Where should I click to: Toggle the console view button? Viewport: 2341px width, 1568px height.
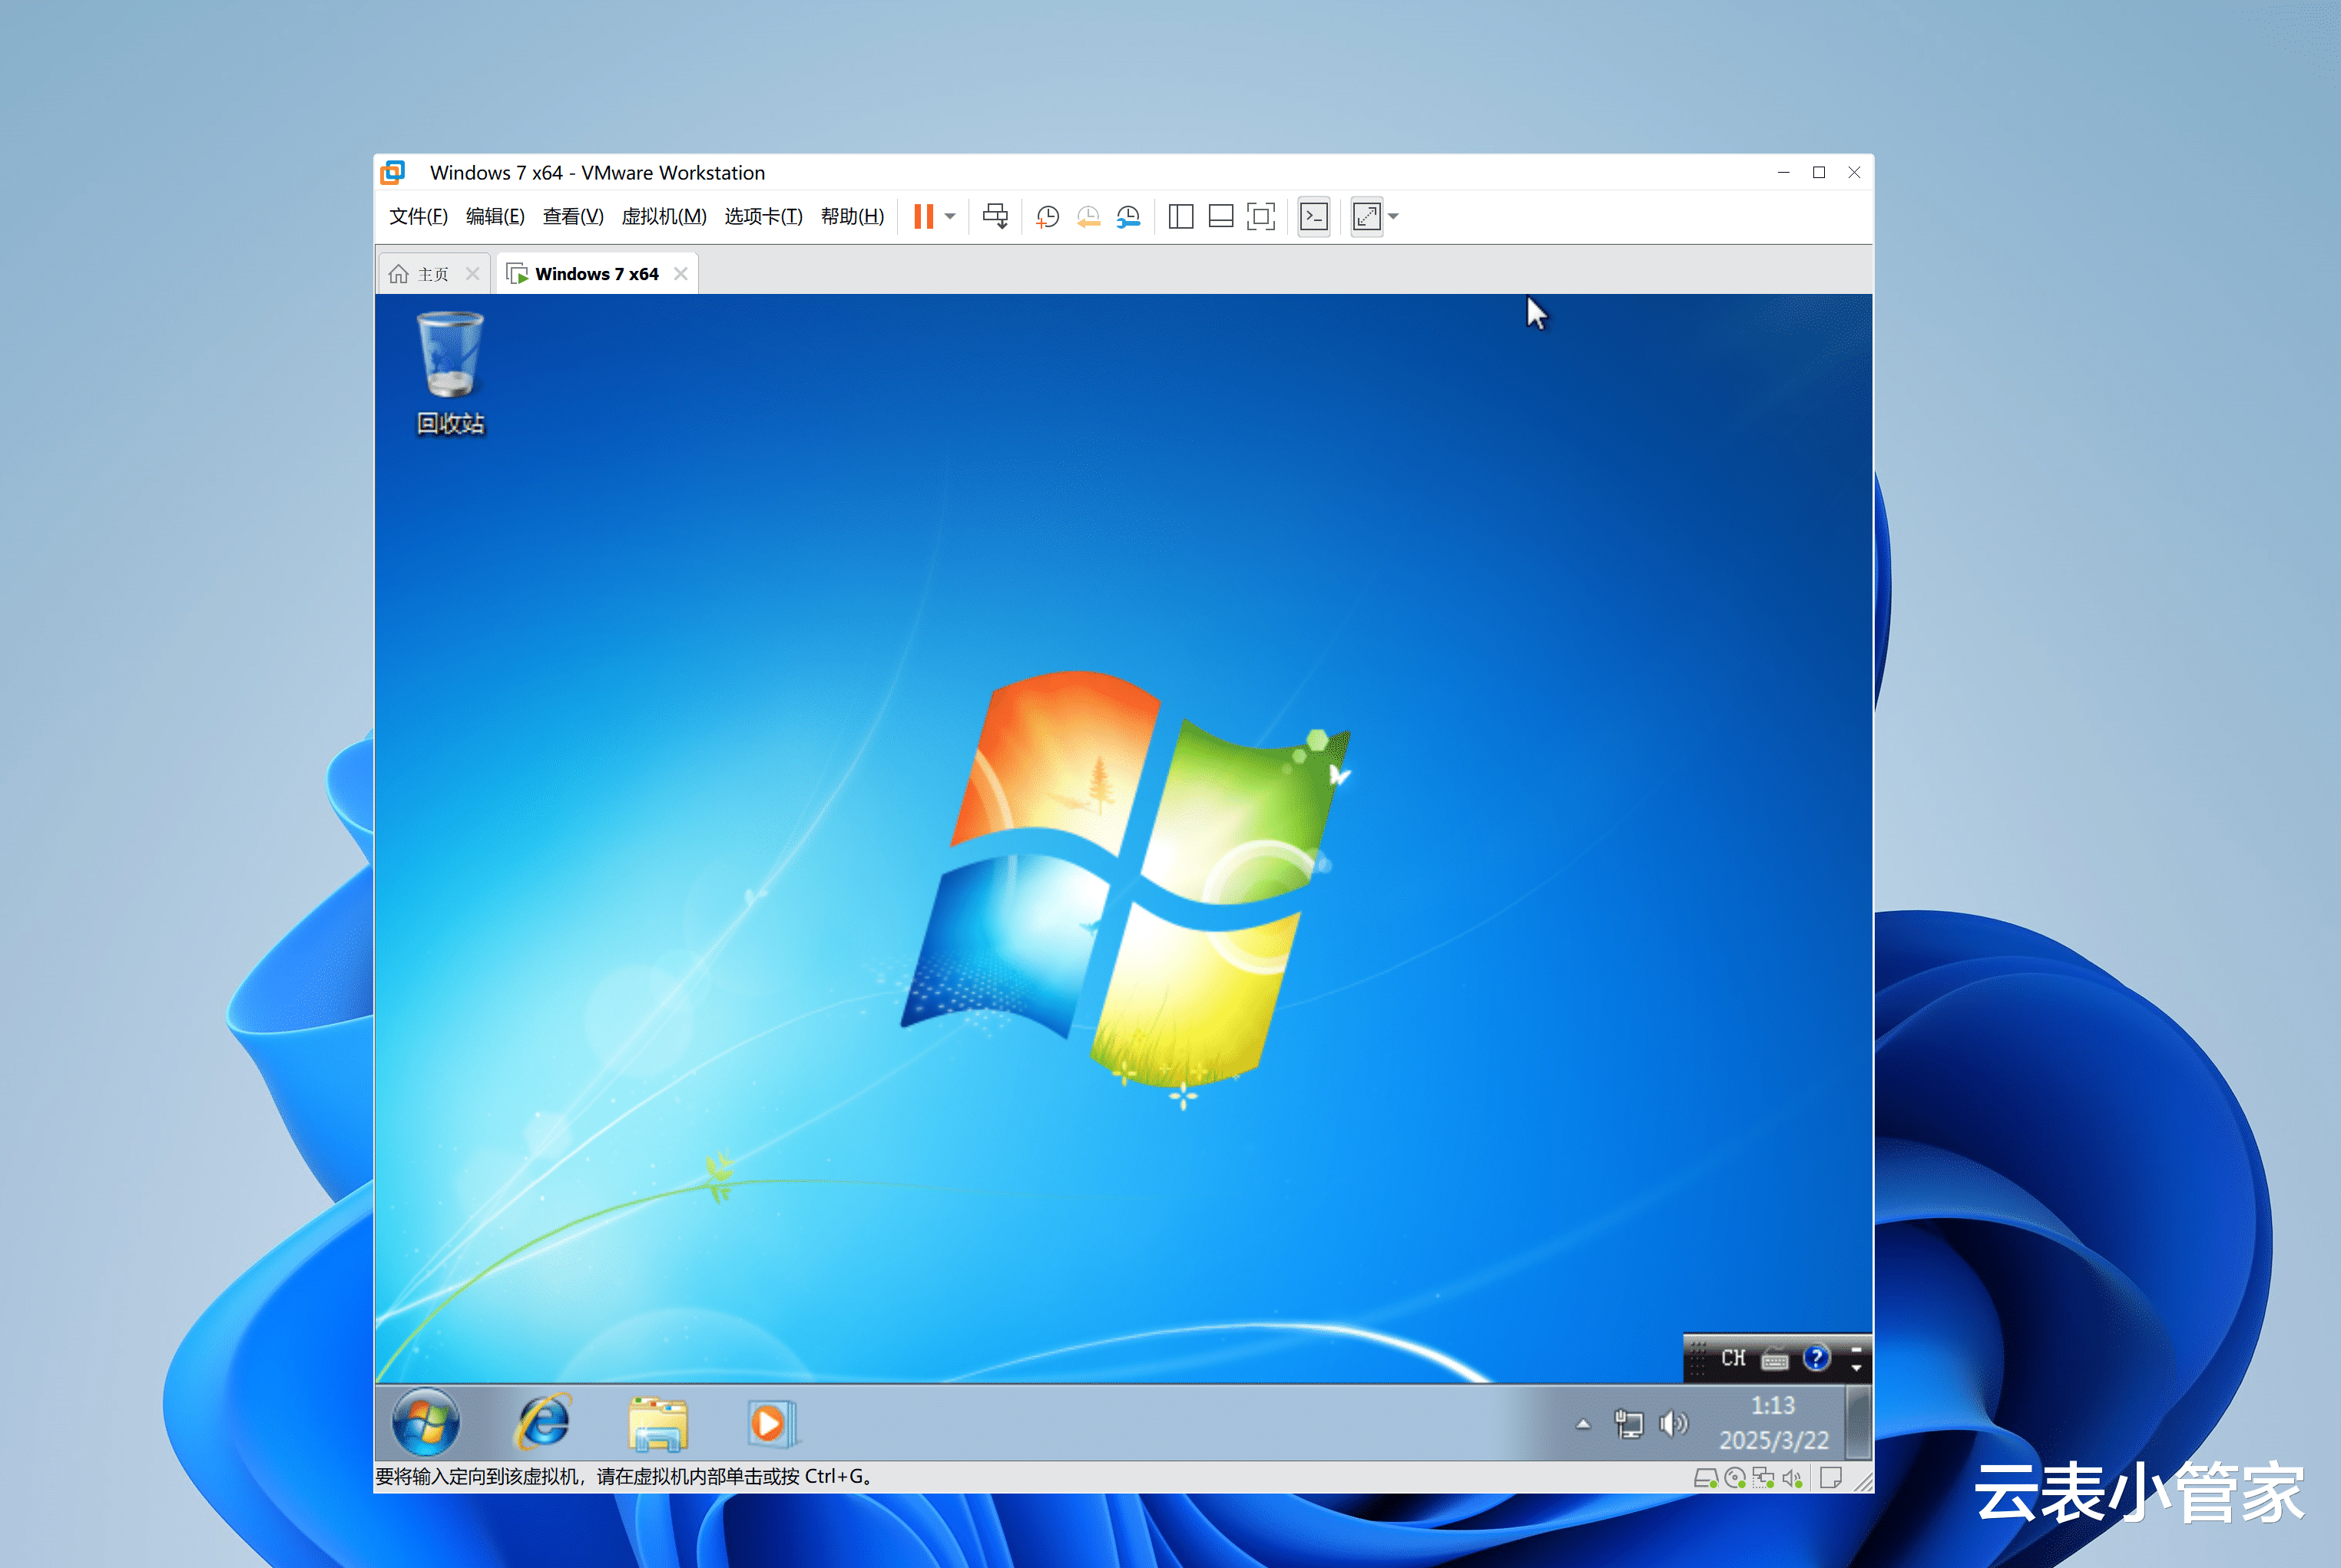[x=1313, y=216]
